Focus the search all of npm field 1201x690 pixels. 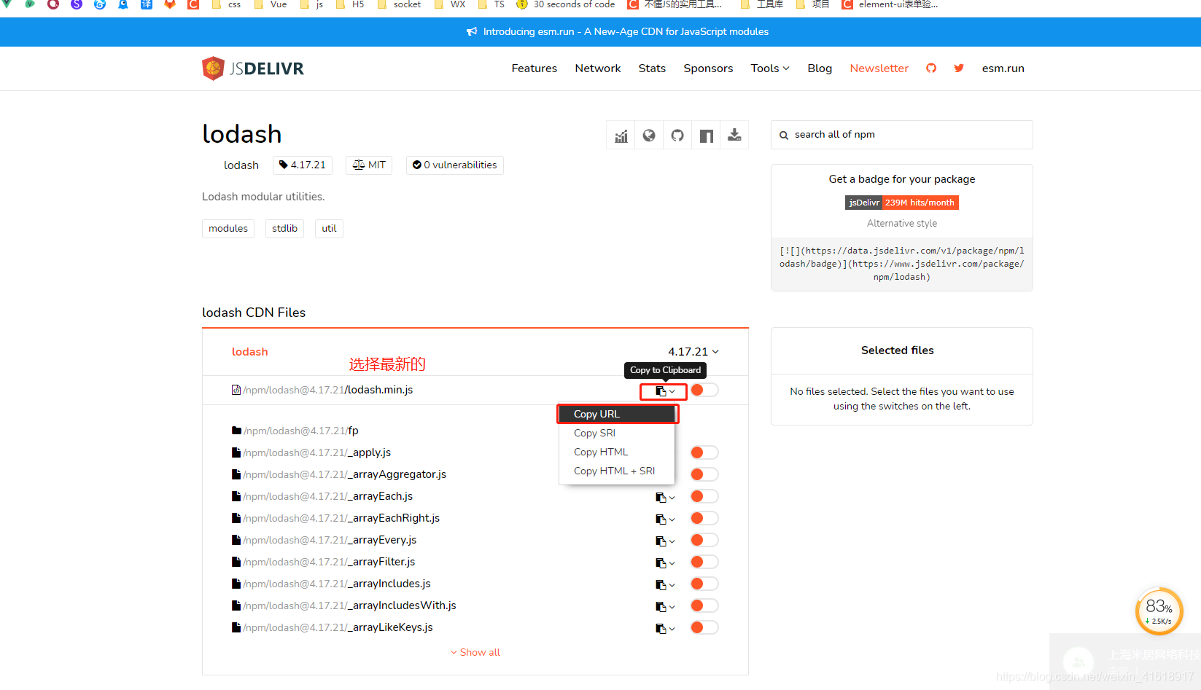[902, 135]
